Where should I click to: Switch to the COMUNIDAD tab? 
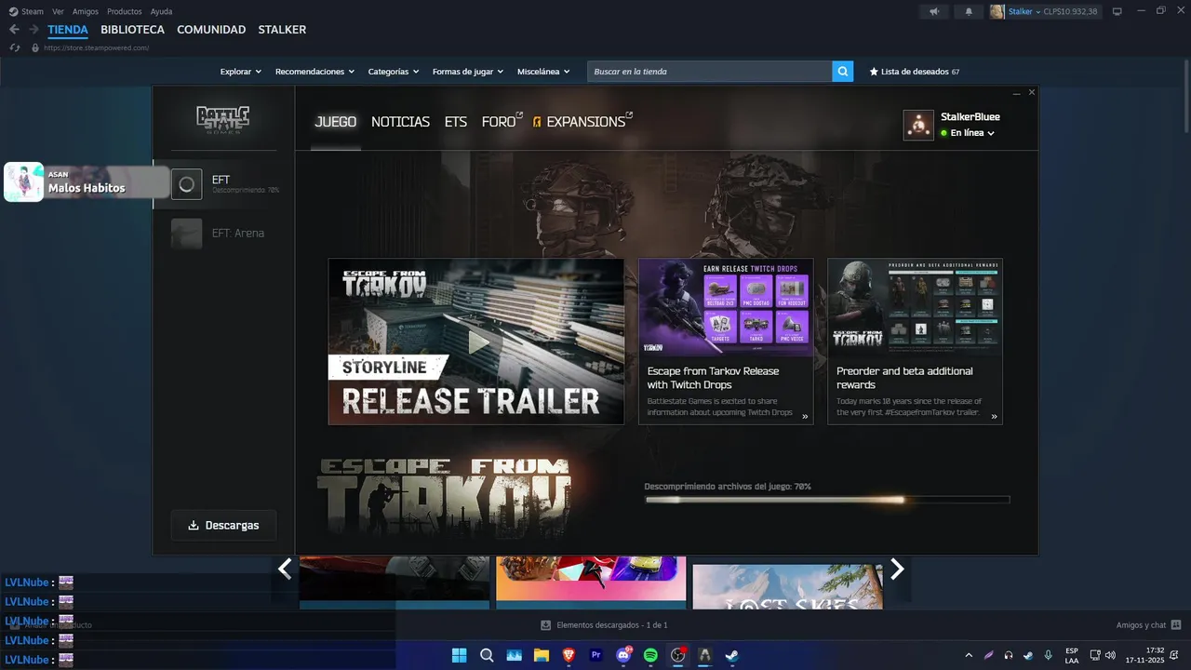coord(211,30)
